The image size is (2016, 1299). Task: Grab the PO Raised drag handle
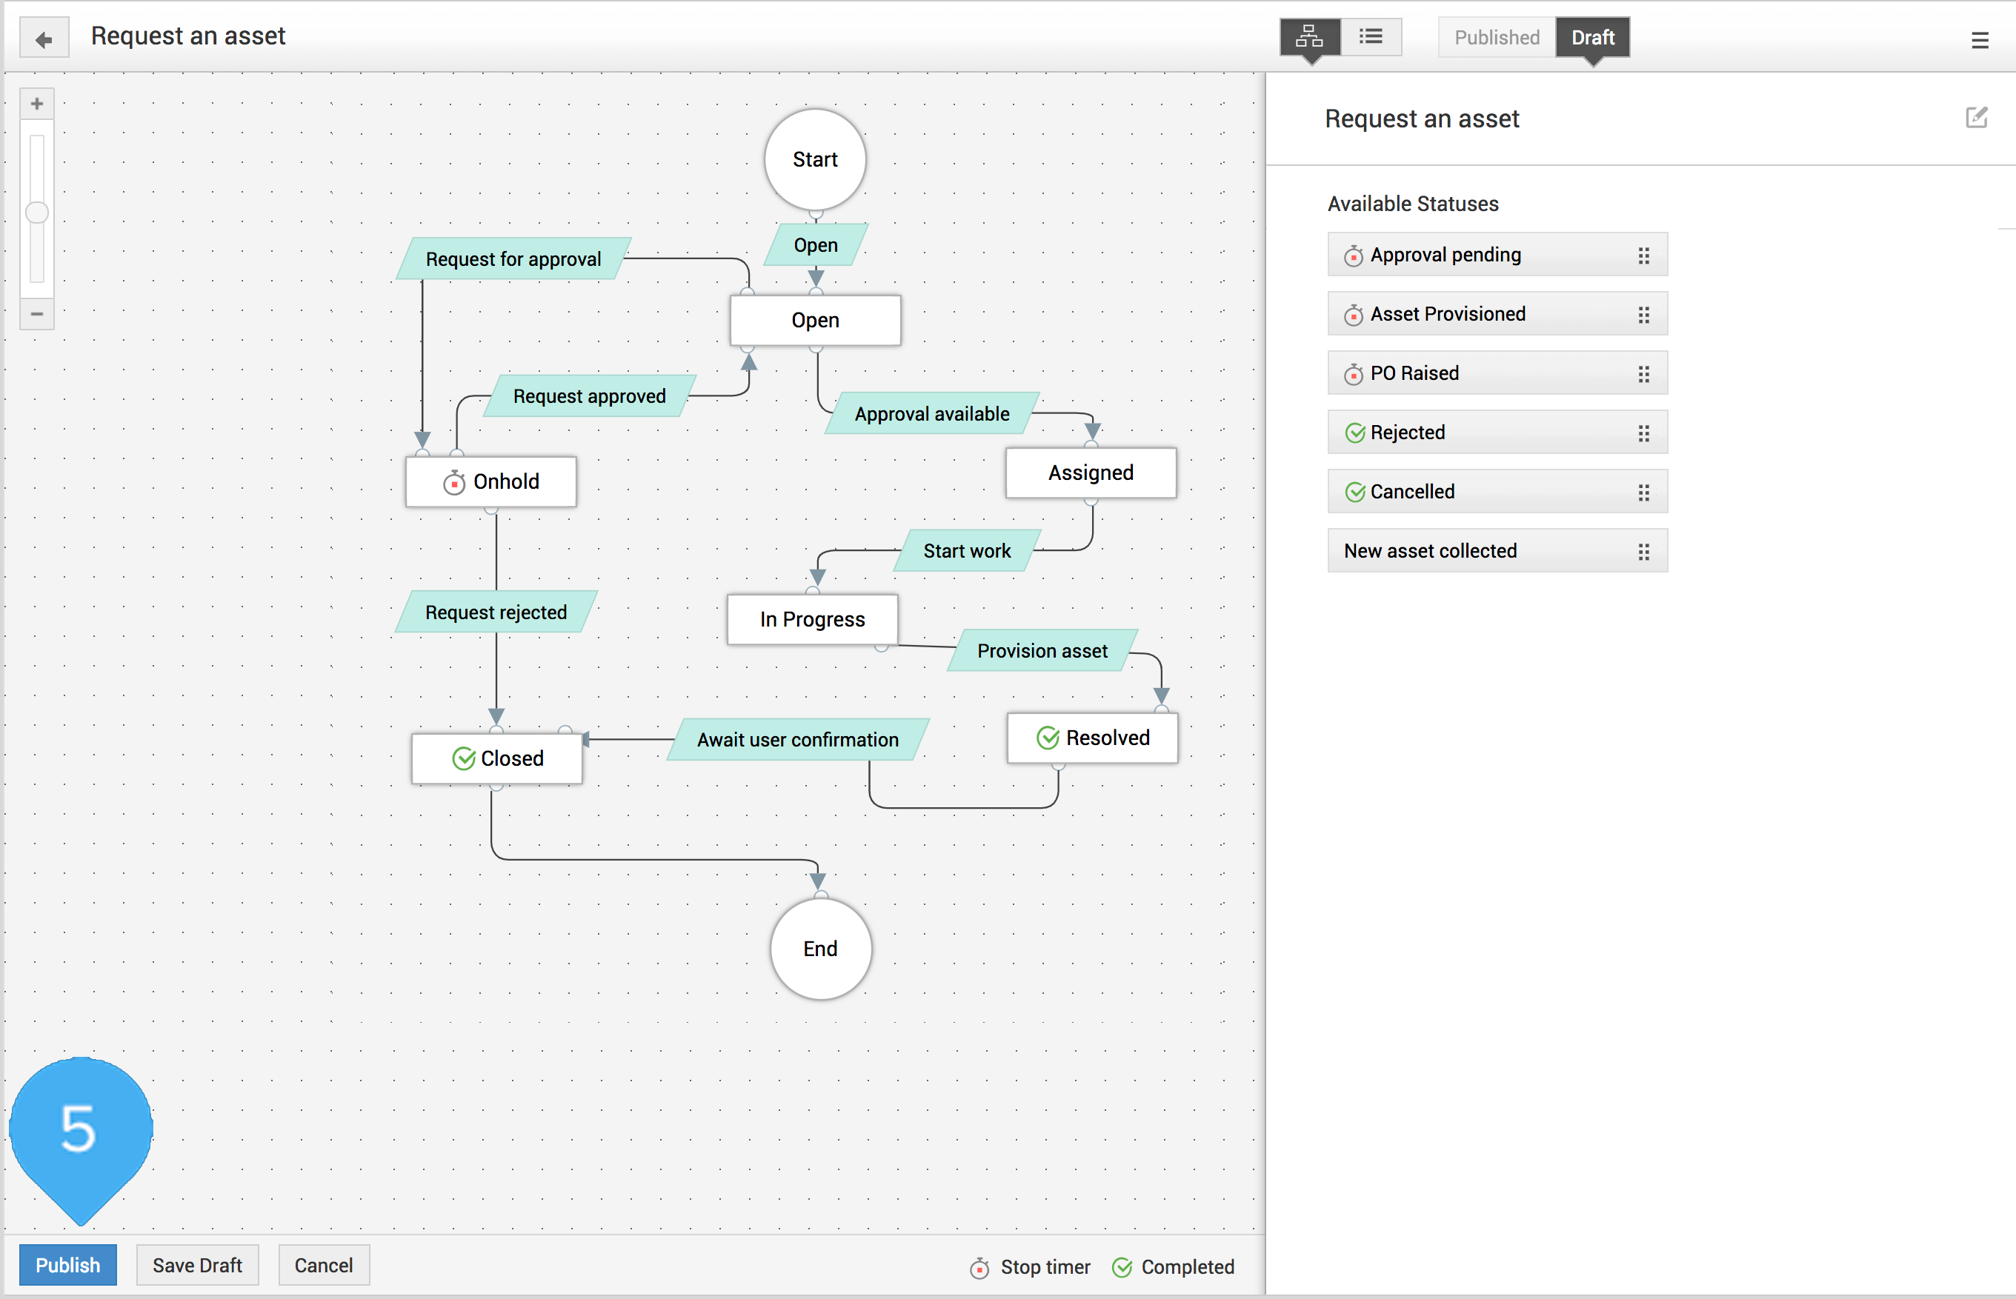pos(1643,374)
